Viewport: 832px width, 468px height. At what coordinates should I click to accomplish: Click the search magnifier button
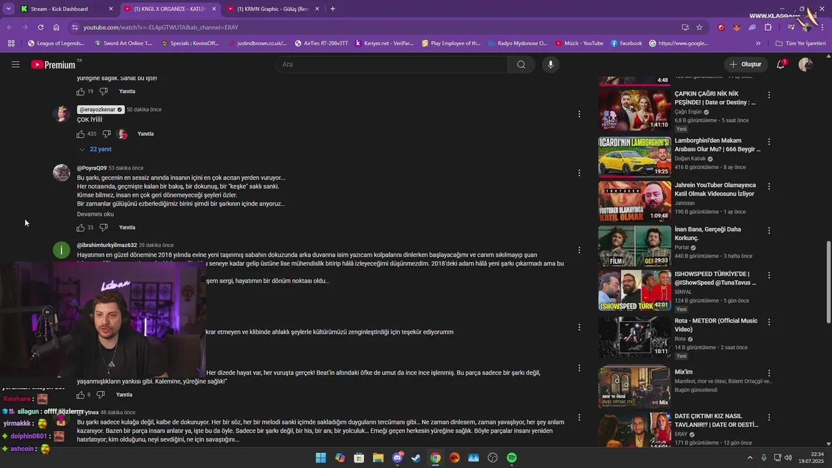[x=521, y=64]
